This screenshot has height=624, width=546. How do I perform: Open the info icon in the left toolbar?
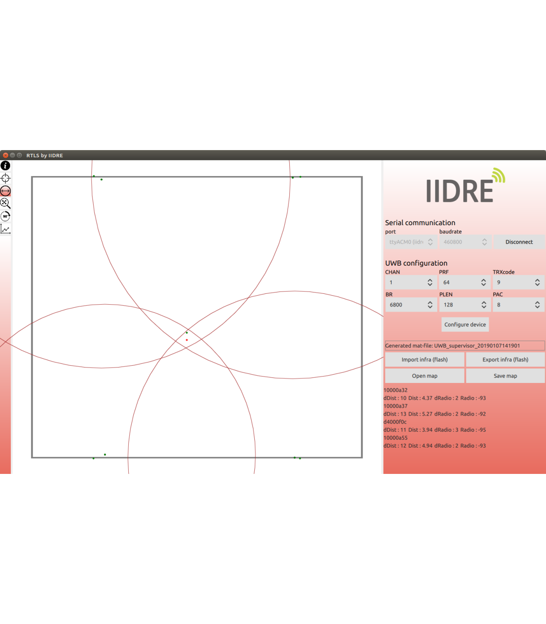pos(5,166)
